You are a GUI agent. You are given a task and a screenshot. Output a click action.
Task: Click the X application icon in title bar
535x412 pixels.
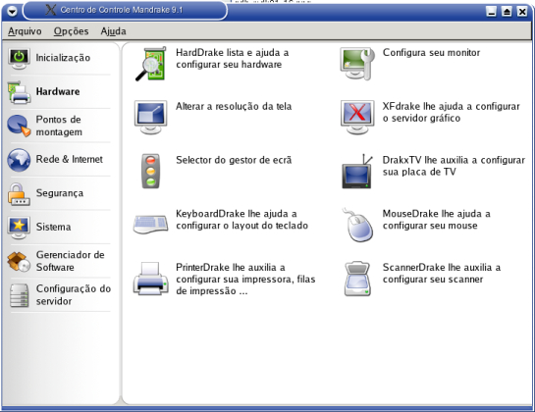pyautogui.click(x=50, y=10)
